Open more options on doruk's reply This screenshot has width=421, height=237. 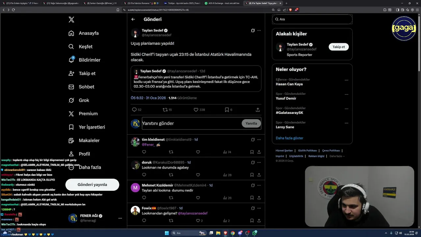(259, 163)
